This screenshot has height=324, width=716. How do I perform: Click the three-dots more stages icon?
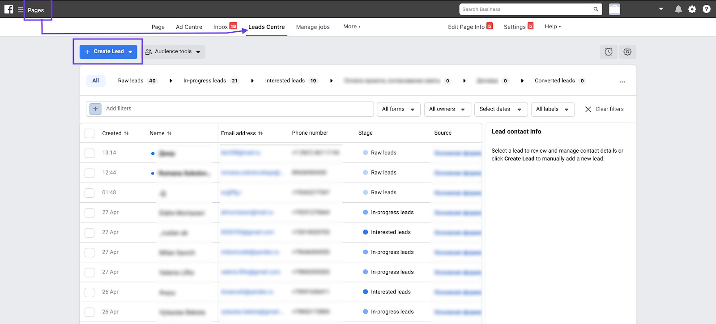(622, 82)
